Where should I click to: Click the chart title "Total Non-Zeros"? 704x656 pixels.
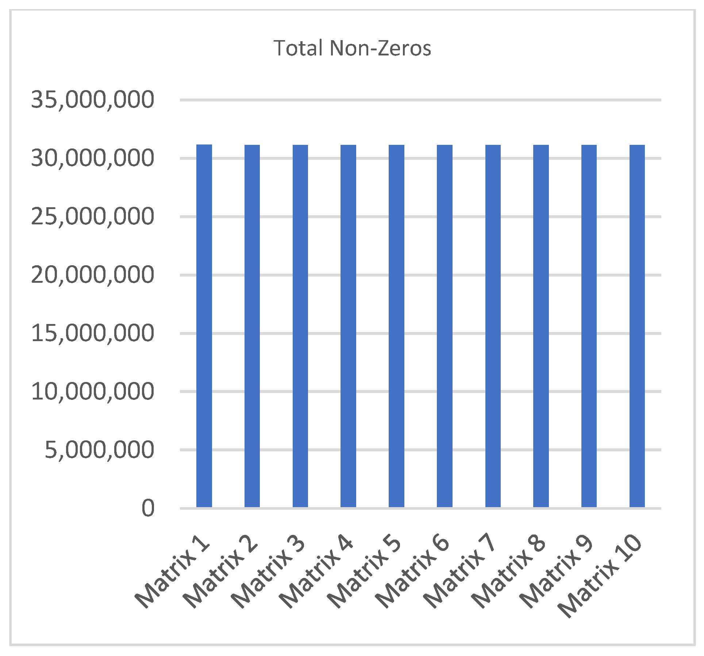pyautogui.click(x=352, y=48)
